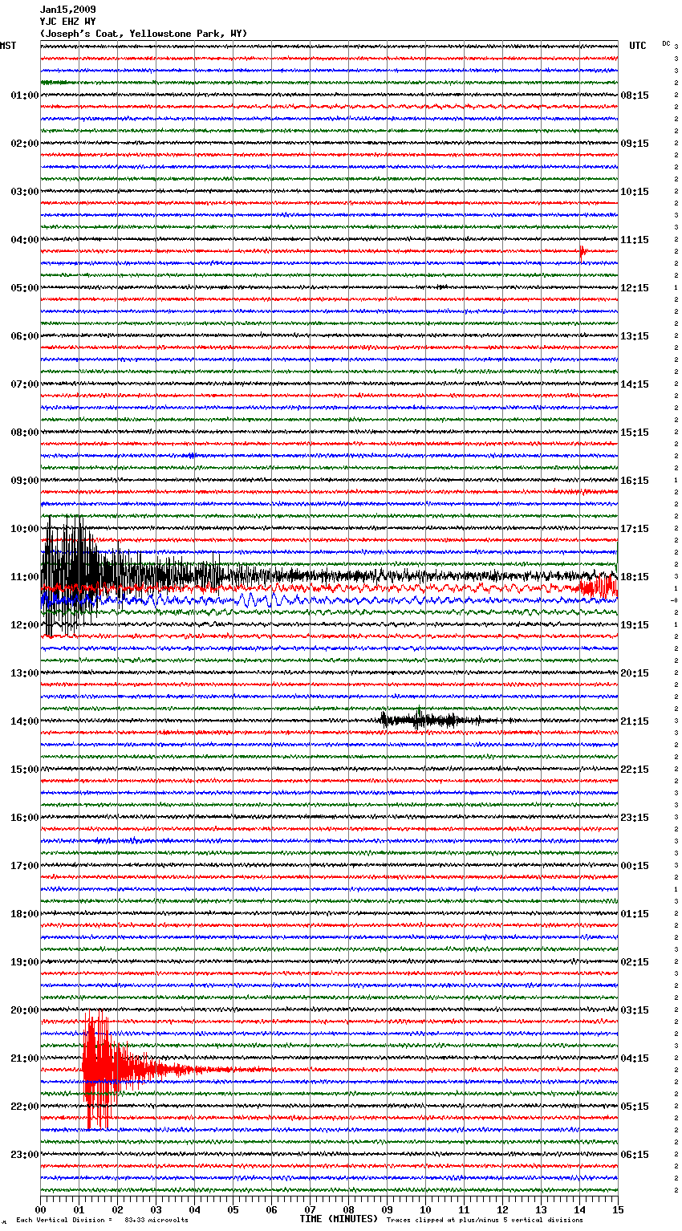Select the 21:00 MST time label

tap(25, 1058)
